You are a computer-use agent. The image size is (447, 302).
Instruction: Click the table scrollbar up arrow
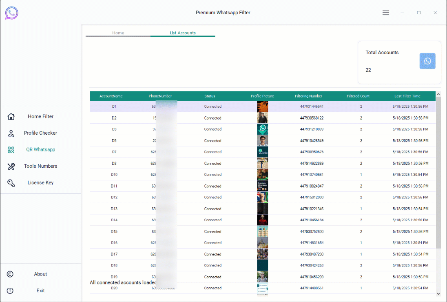coord(438,94)
